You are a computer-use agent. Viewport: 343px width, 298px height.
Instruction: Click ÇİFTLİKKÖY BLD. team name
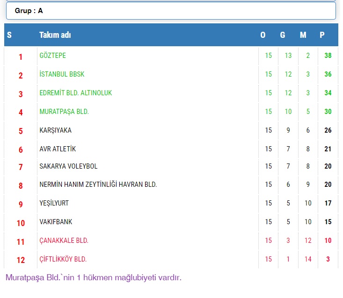coord(63,259)
